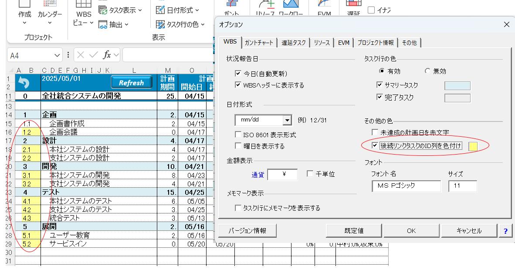Click the blue help question mark icon
Viewport: 515px width, 273px height.
point(505,231)
